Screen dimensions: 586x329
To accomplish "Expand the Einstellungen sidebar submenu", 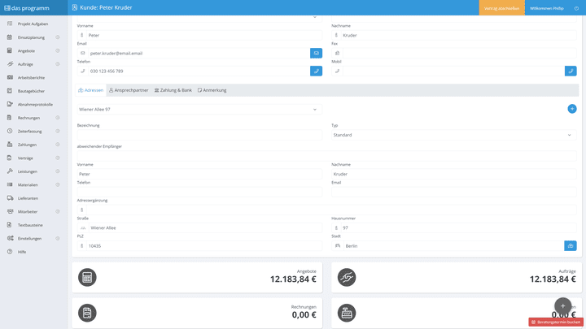I will [58, 238].
